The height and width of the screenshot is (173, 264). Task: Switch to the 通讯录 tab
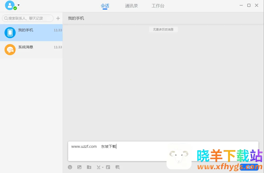click(x=131, y=6)
